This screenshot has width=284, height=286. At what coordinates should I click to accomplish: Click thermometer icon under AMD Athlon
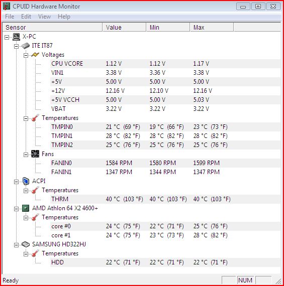point(35,217)
